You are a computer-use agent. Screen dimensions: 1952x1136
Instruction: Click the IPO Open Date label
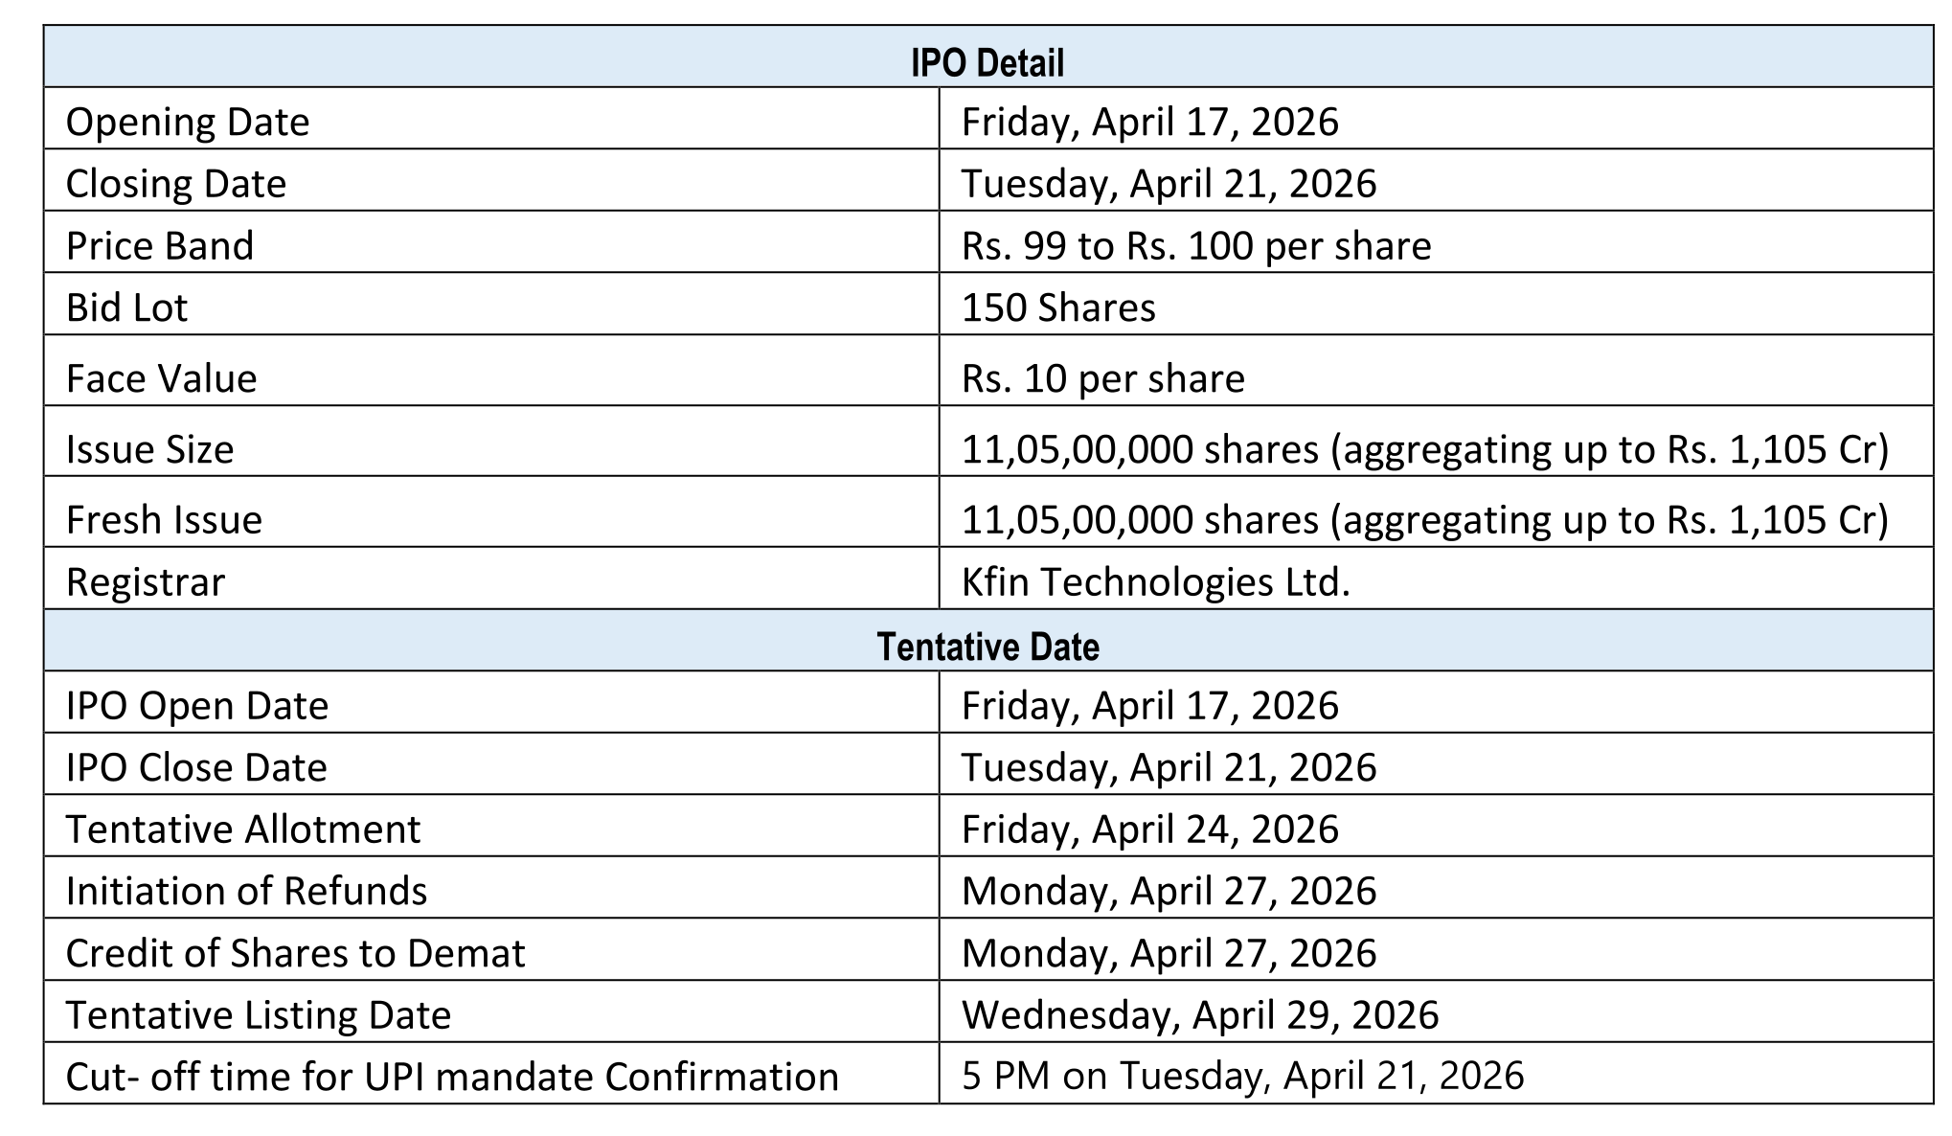196,706
